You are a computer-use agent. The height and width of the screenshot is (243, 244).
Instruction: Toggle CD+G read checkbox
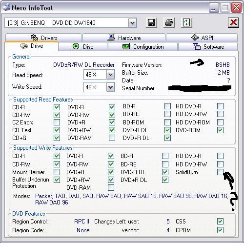(57, 138)
